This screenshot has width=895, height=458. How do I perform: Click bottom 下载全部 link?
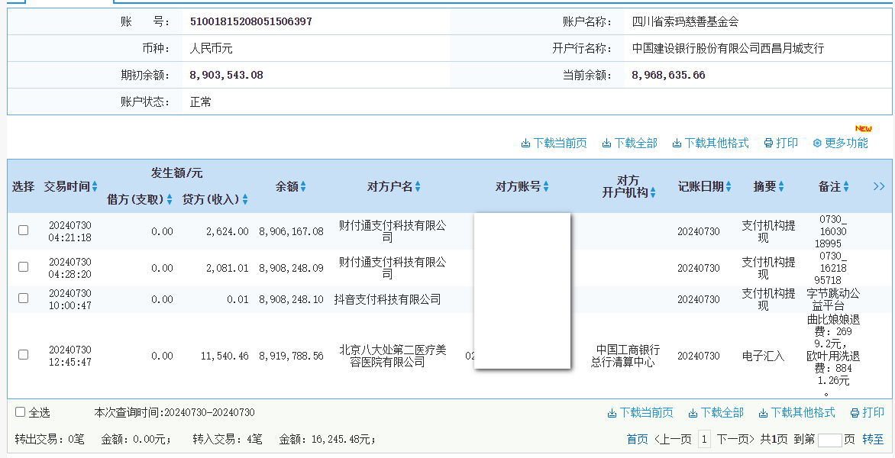[716, 412]
